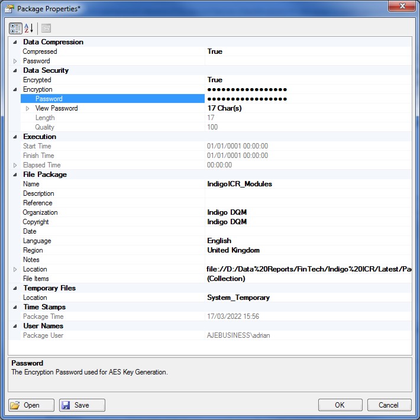420x420 pixels.
Task: Collapse the File Package category
Action: coord(15,175)
